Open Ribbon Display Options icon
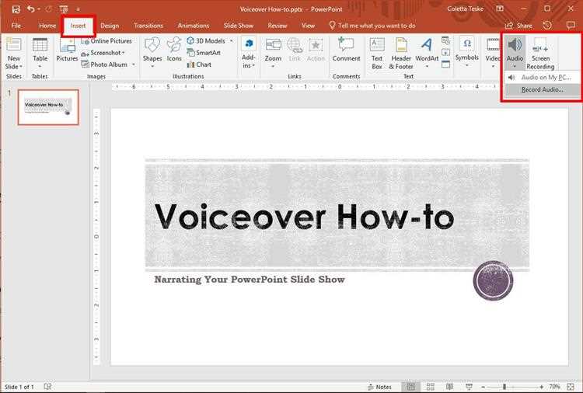 click(500, 9)
